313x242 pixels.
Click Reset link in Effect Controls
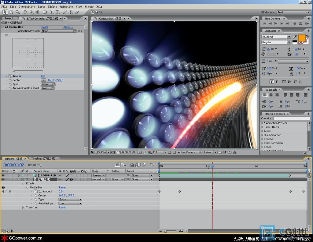click(x=45, y=27)
